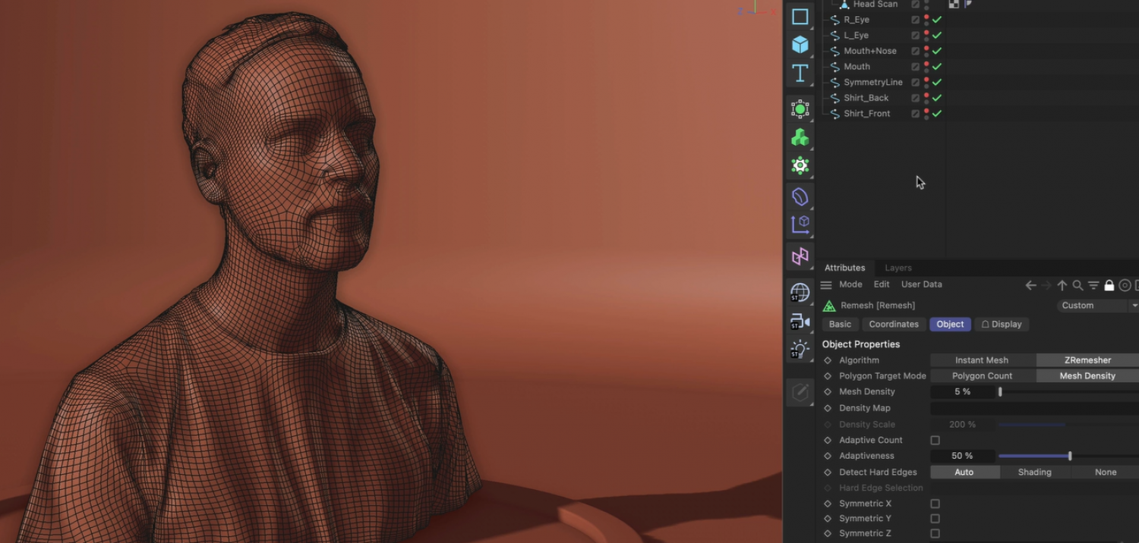Enable the Adaptive Count checkbox

[935, 441]
